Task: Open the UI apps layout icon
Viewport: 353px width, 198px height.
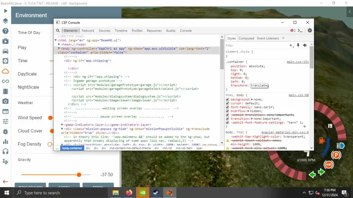Action: click(5, 111)
